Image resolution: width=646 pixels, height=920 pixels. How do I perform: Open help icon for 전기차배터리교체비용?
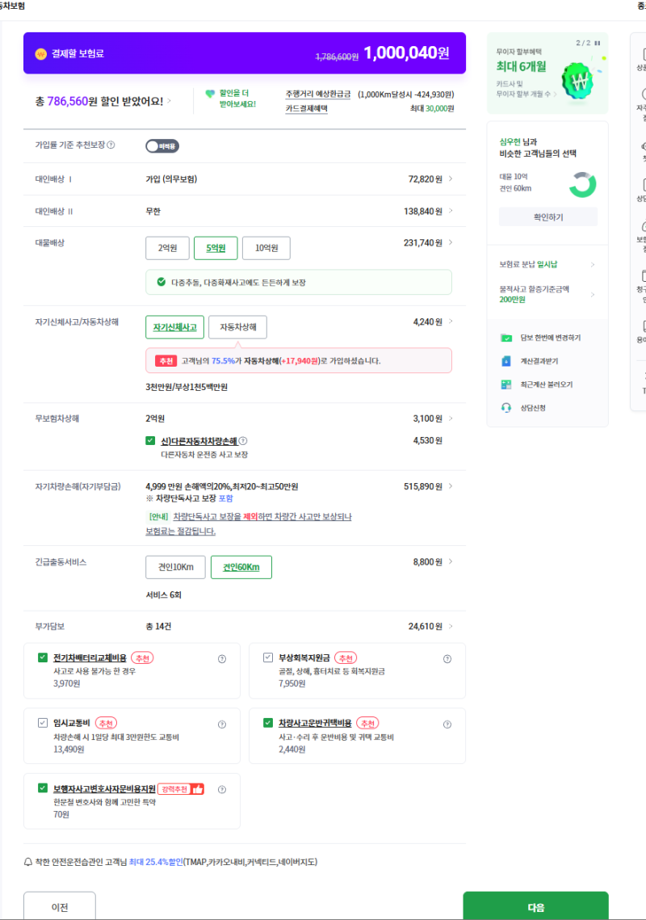click(222, 659)
